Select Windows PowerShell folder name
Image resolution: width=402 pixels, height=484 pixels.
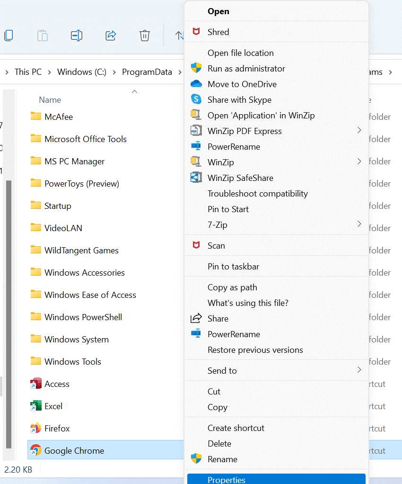coord(83,317)
